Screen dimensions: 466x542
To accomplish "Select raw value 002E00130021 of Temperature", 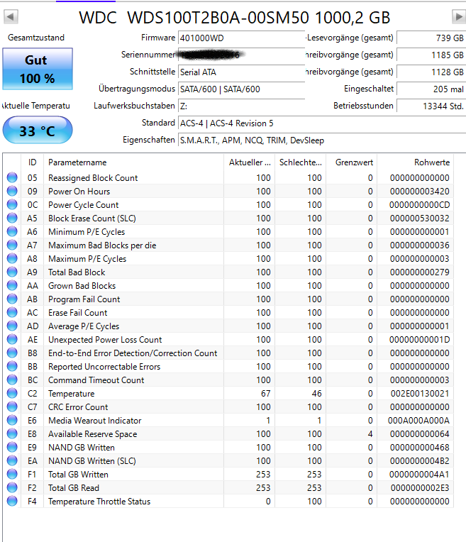I will 420,393.
